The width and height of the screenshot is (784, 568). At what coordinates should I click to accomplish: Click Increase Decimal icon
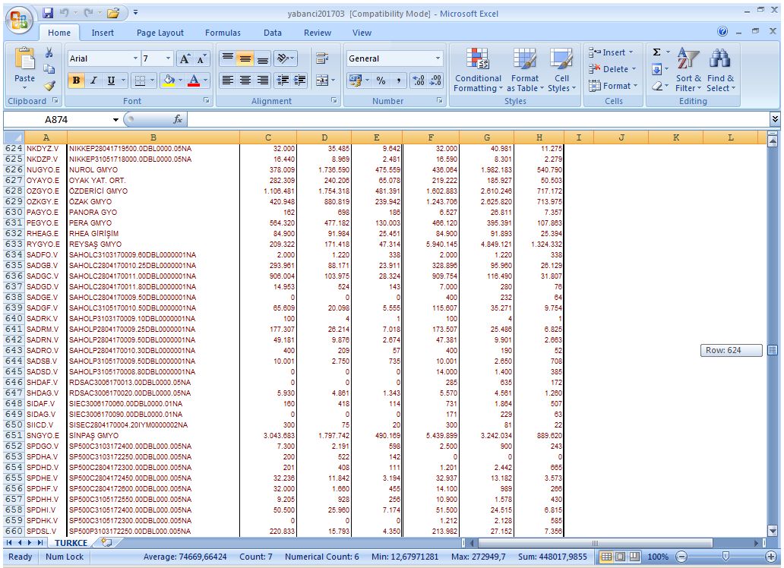pos(418,80)
